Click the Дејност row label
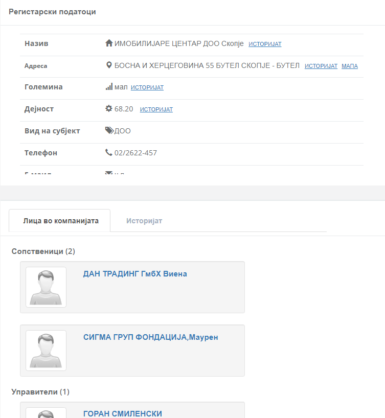Viewport: 385px width, 418px height. point(39,109)
